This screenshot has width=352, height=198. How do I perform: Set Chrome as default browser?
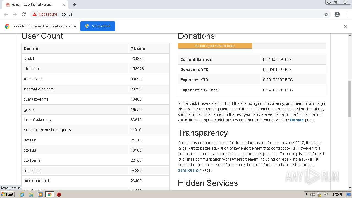[x=98, y=26]
